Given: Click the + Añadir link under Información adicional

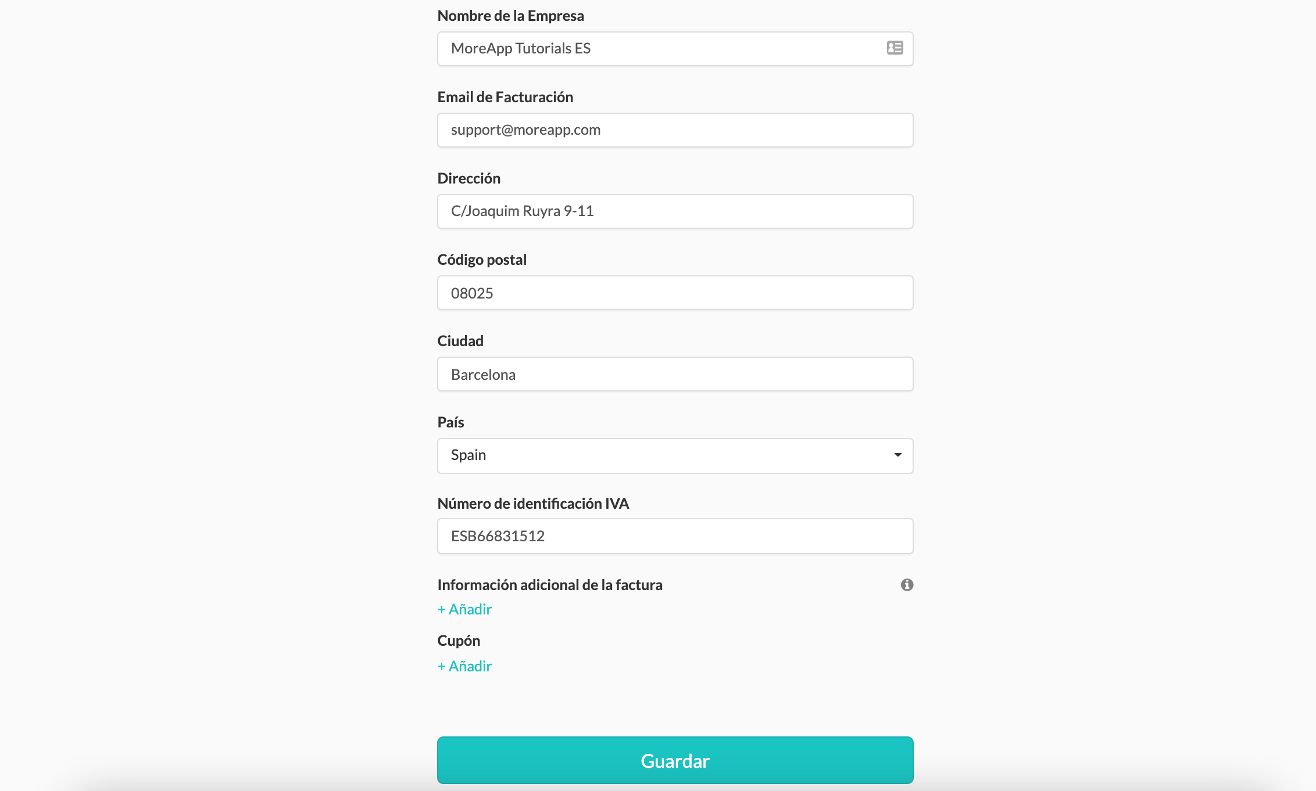Looking at the screenshot, I should 464,609.
